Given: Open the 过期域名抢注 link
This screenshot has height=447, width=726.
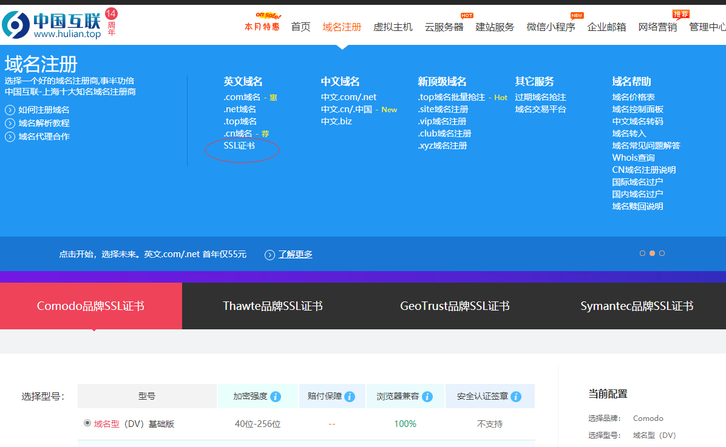Looking at the screenshot, I should 540,97.
